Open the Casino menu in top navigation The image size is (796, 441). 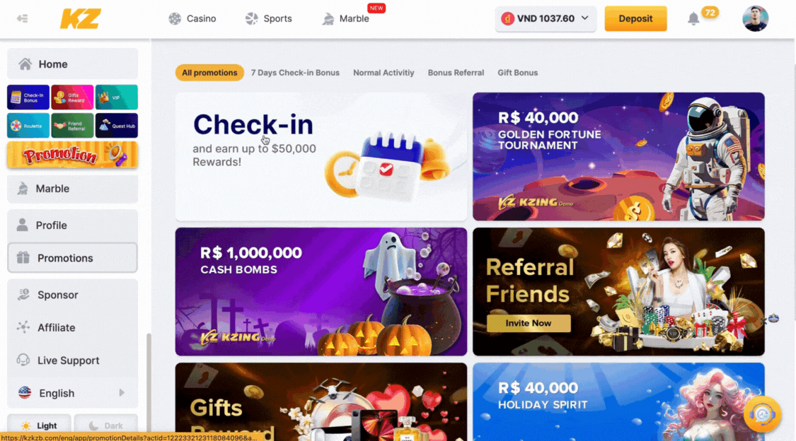(192, 19)
